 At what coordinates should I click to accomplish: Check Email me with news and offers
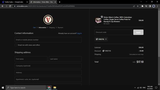pyautogui.click(x=16, y=45)
